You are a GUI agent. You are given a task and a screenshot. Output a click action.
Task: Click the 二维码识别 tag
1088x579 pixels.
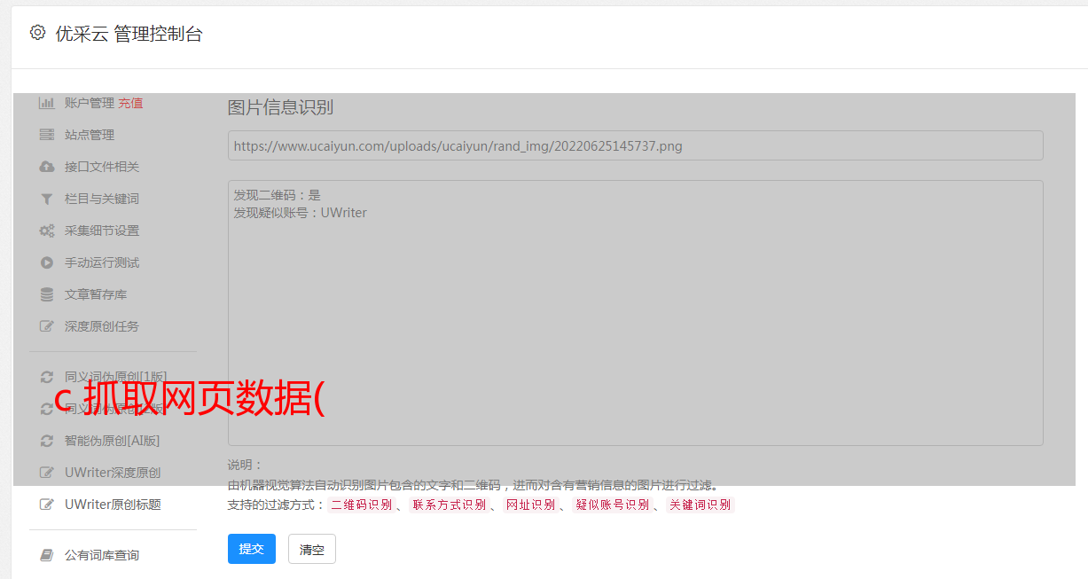(361, 505)
